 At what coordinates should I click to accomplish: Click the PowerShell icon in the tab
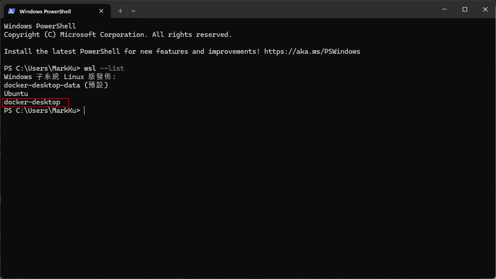coord(12,11)
